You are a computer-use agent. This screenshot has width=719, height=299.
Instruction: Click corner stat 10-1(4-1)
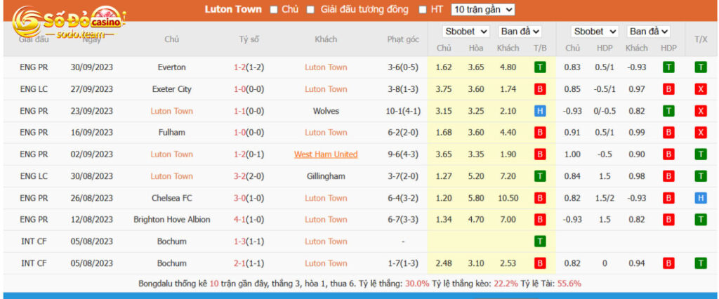click(x=403, y=111)
